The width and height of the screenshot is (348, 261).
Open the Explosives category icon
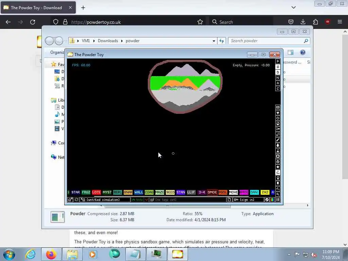[x=278, y=135]
